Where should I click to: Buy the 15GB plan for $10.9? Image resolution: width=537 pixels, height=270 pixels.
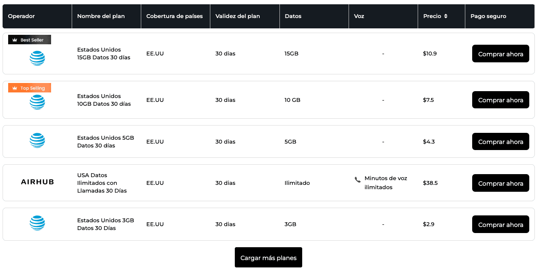(x=501, y=54)
